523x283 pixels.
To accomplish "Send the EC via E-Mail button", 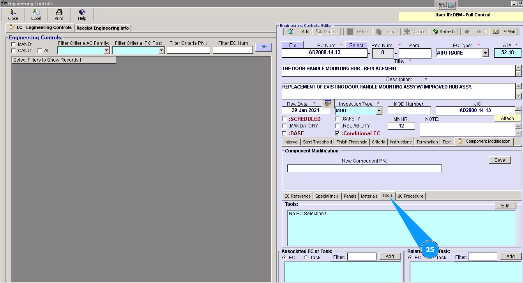I will click(504, 32).
